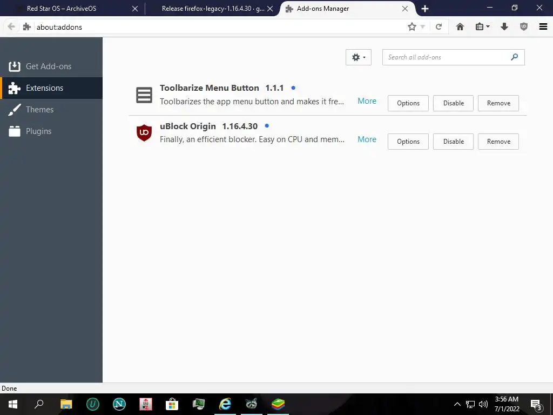Click the Toolbarize Menu Button extension icon
This screenshot has width=553, height=415.
point(144,95)
